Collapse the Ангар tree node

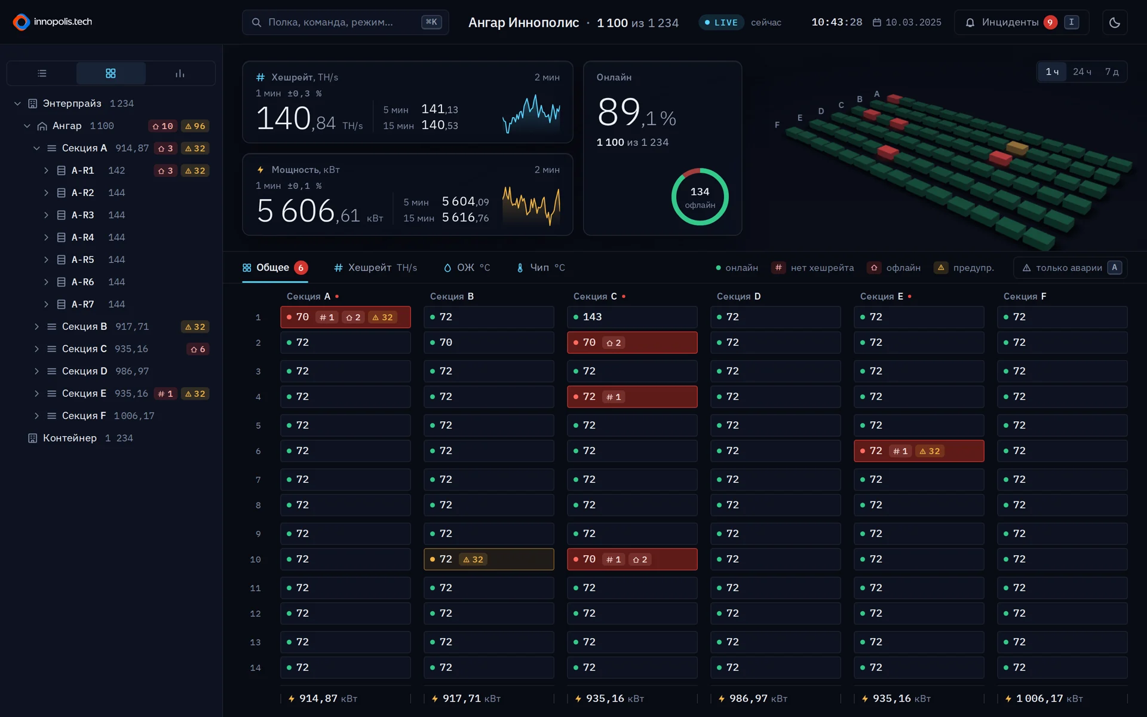click(x=27, y=126)
